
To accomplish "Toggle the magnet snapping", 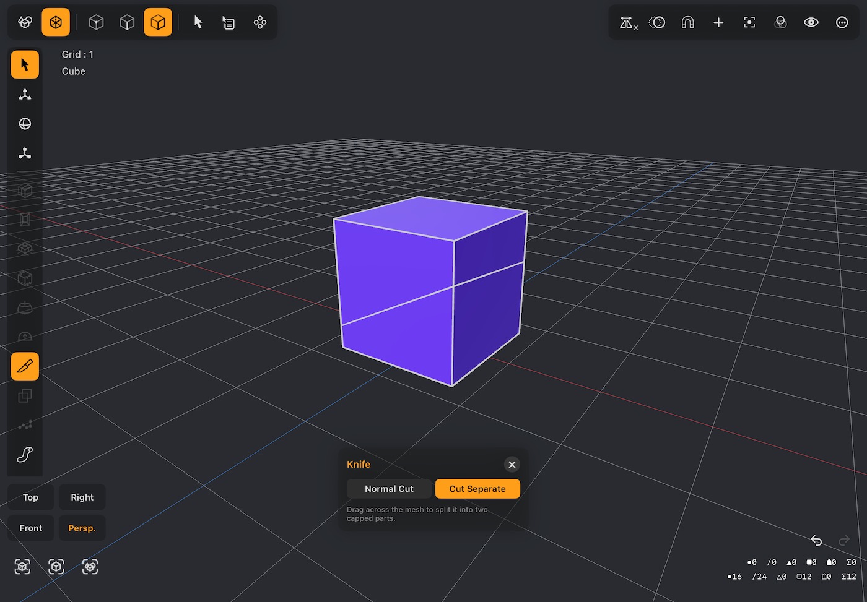I will (x=687, y=22).
